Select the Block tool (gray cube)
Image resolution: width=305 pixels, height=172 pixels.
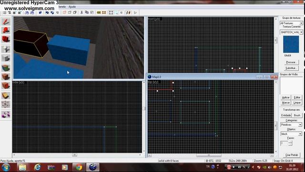click(x=6, y=58)
